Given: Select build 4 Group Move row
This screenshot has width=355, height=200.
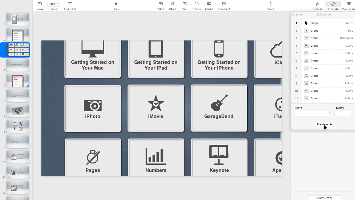Looking at the screenshot, I should [x=328, y=45].
